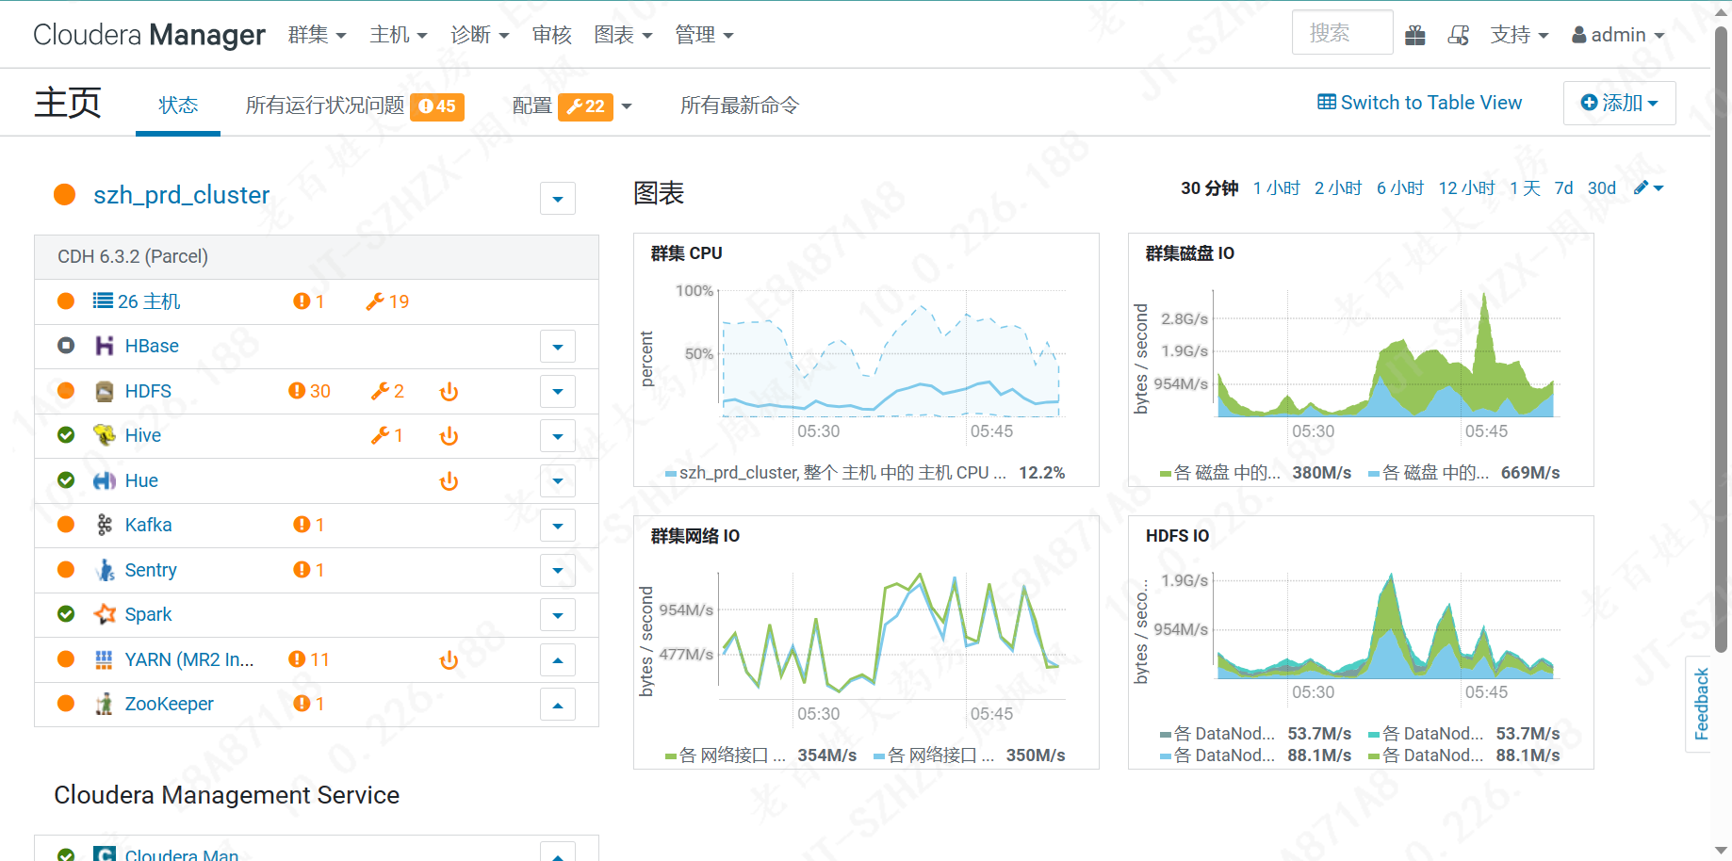Open the running commands monitor icon

click(1458, 35)
